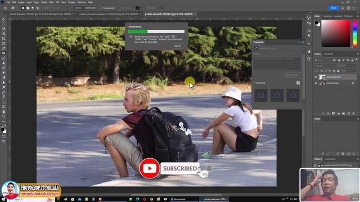
Task: Pick a color in the red color field
Action: [336, 34]
